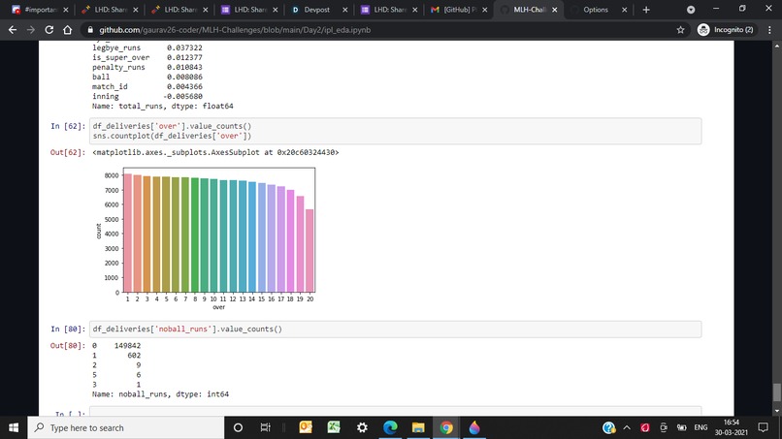Click the page vertical scrollbar thumb
Screen dimensions: 782x439
tap(776, 392)
